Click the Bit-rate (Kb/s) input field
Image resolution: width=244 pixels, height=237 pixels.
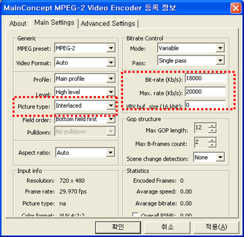(x=205, y=78)
